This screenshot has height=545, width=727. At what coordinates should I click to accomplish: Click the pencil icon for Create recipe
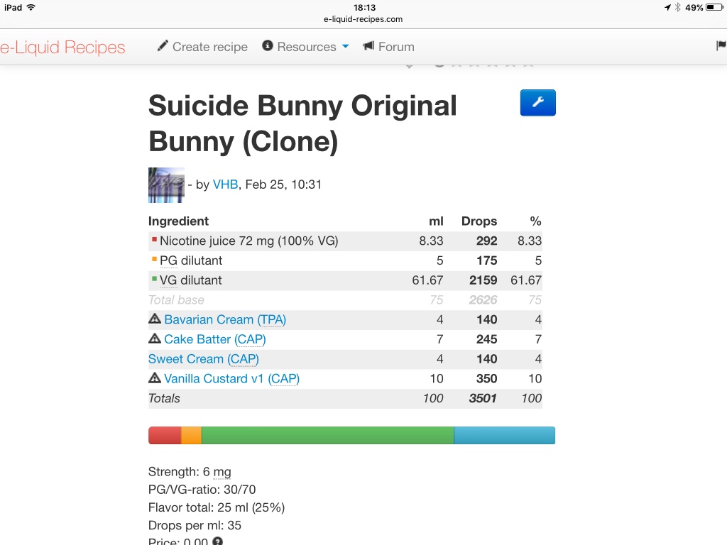coord(163,46)
